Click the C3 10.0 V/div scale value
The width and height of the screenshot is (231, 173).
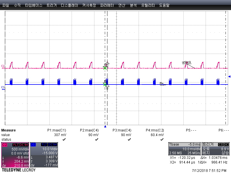coord(50,149)
